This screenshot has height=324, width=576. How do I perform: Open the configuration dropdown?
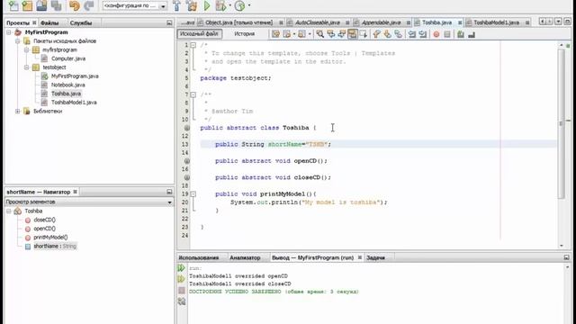[x=163, y=6]
